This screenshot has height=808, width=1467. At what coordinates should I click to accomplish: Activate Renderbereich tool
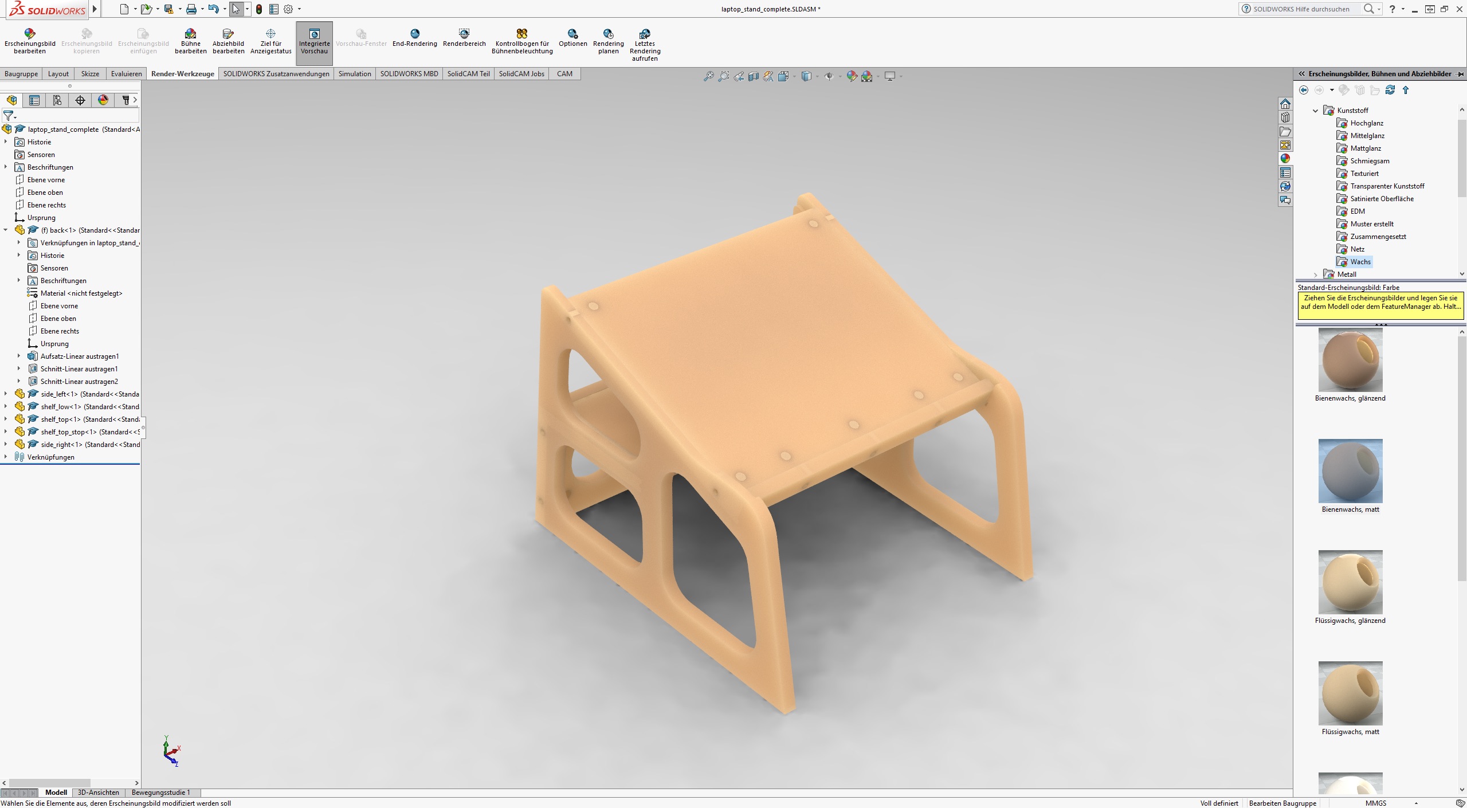pyautogui.click(x=464, y=38)
